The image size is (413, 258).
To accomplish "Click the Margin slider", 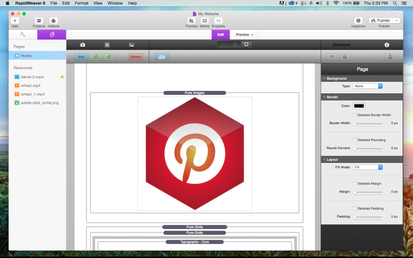I will pos(367,192).
